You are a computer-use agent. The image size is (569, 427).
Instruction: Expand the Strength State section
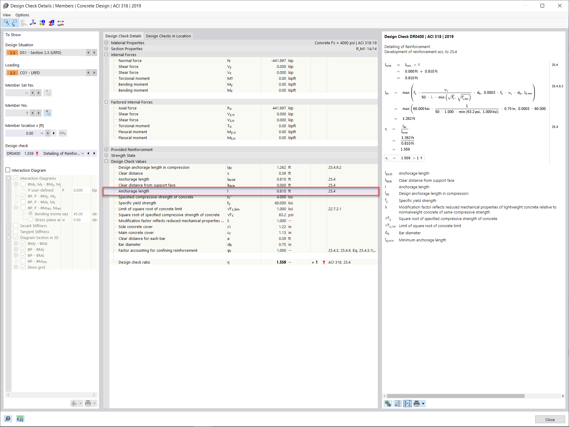point(107,155)
